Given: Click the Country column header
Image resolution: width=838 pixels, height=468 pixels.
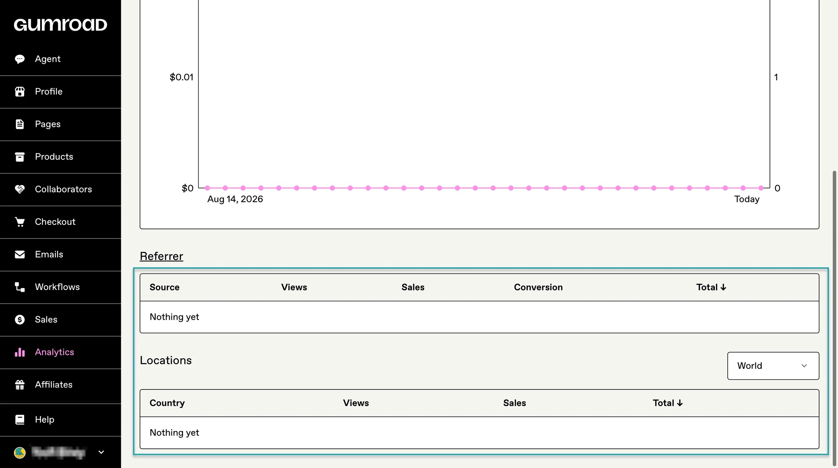Looking at the screenshot, I should pos(167,403).
